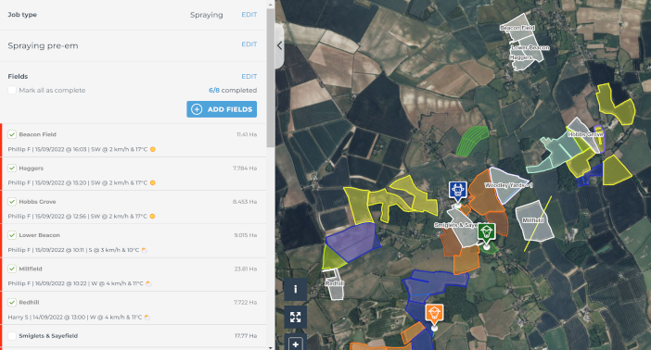Uncheck the Beacon Field checkbox
The height and width of the screenshot is (350, 651).
coord(12,134)
